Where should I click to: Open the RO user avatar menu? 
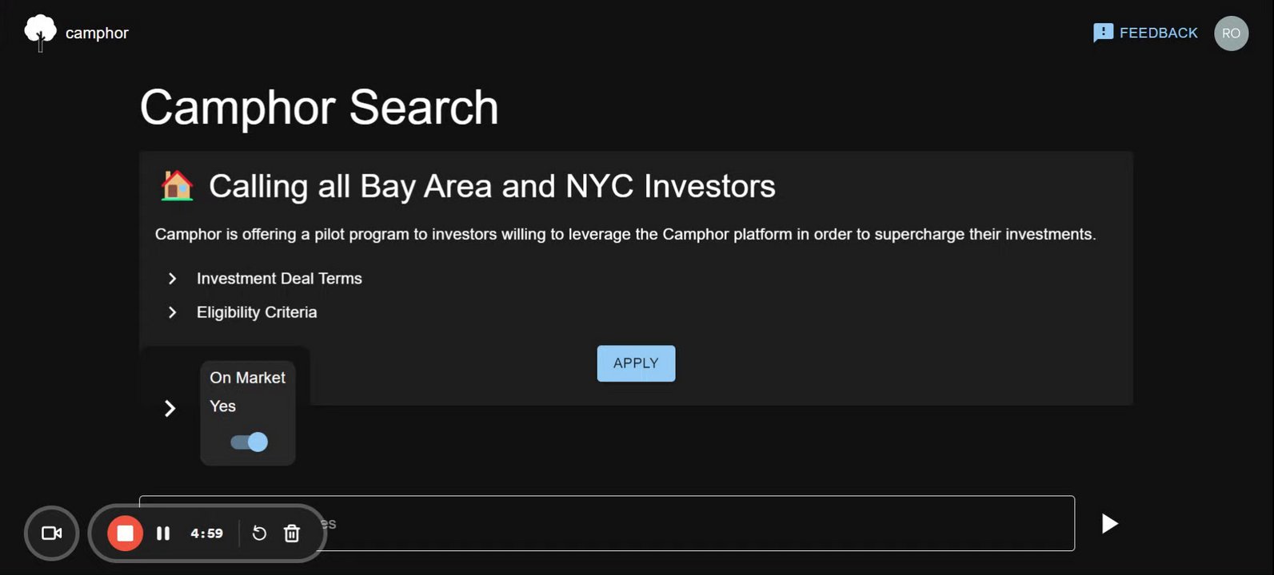(x=1231, y=34)
